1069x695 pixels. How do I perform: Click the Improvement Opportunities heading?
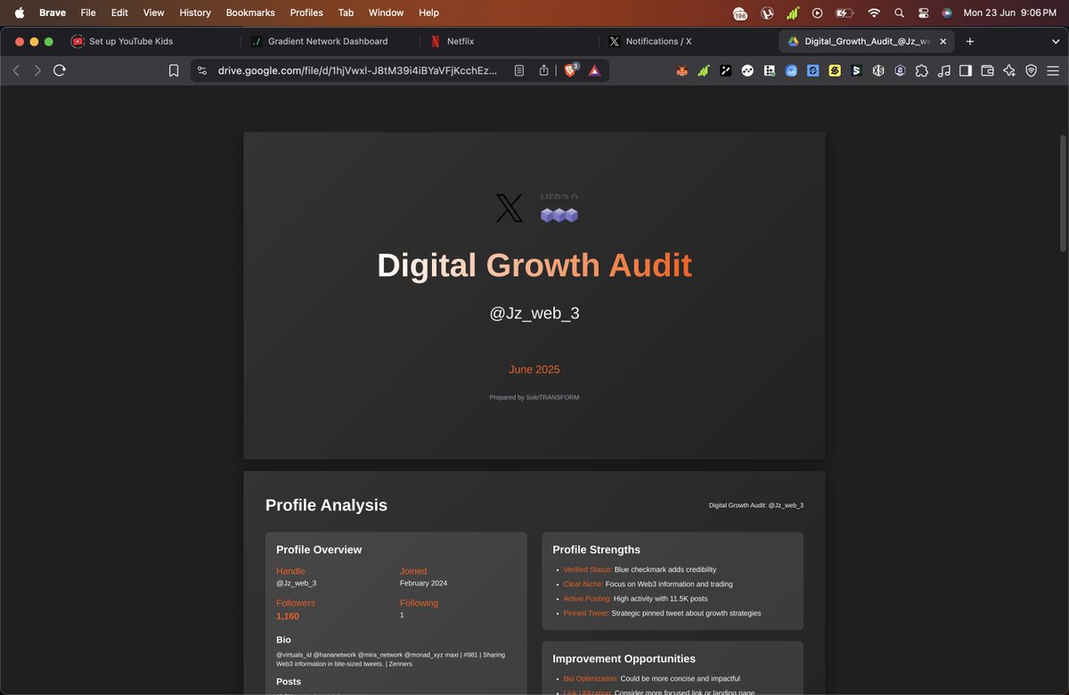pyautogui.click(x=624, y=659)
